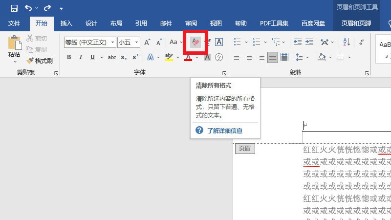Click the enclosed character (字) icon
The image size is (391, 220).
pyautogui.click(x=219, y=57)
